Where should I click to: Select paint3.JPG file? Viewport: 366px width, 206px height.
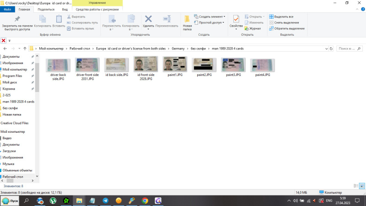pyautogui.click(x=233, y=67)
